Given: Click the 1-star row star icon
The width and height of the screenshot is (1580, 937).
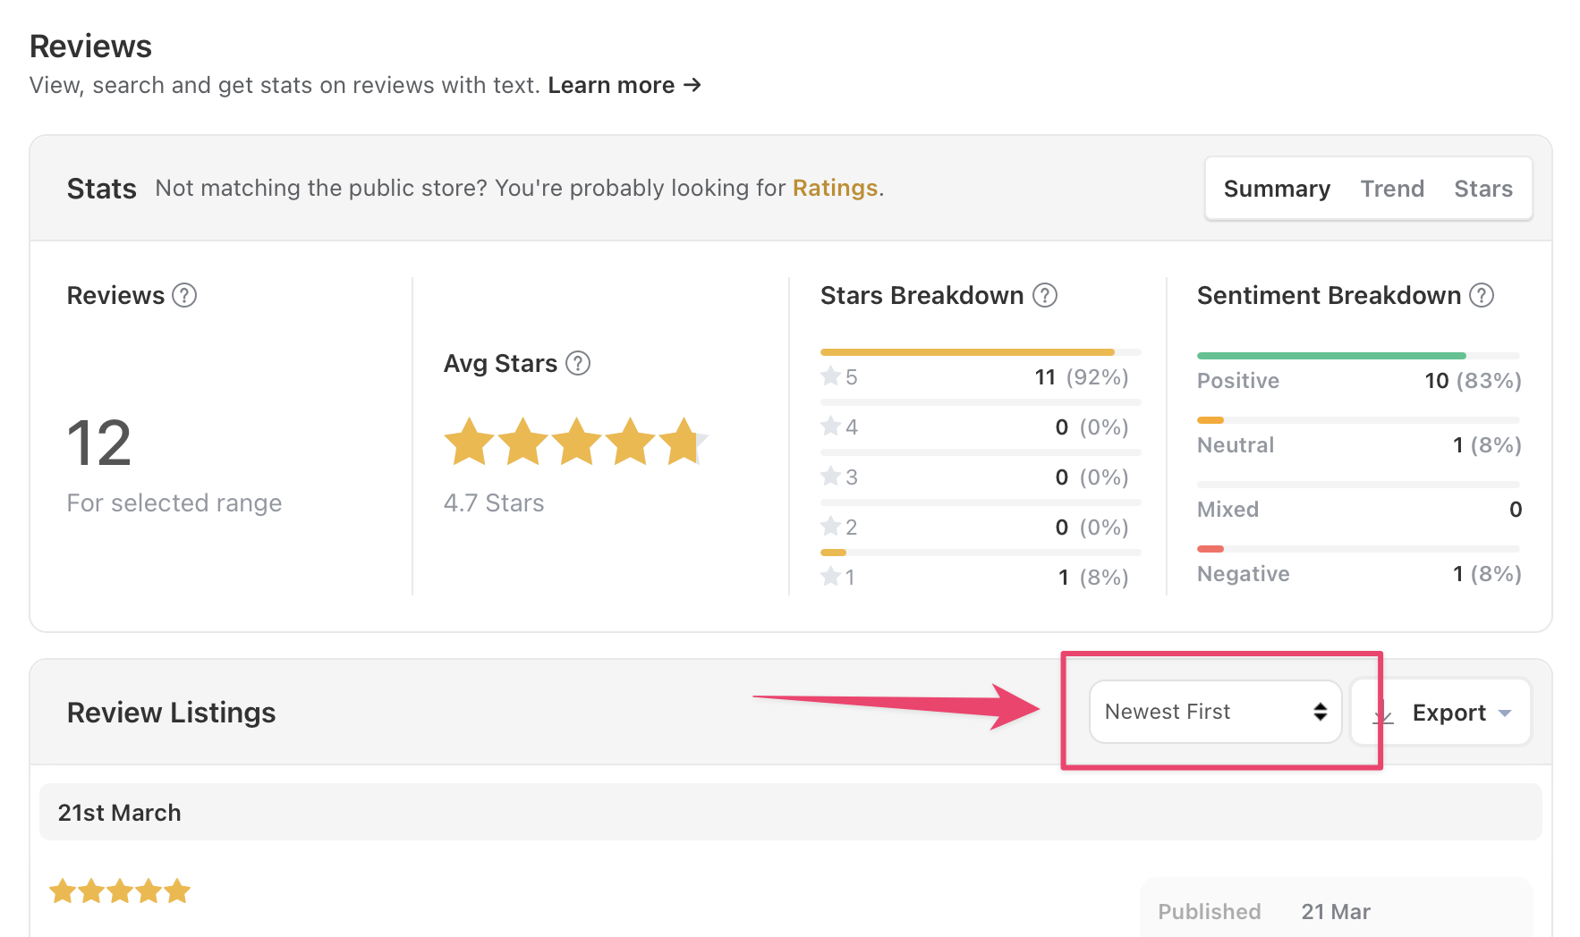Looking at the screenshot, I should [x=831, y=577].
